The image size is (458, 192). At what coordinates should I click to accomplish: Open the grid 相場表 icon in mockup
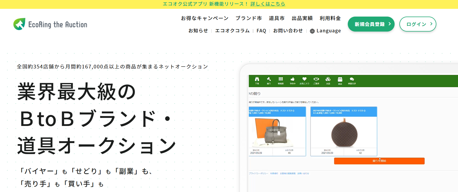point(281,81)
